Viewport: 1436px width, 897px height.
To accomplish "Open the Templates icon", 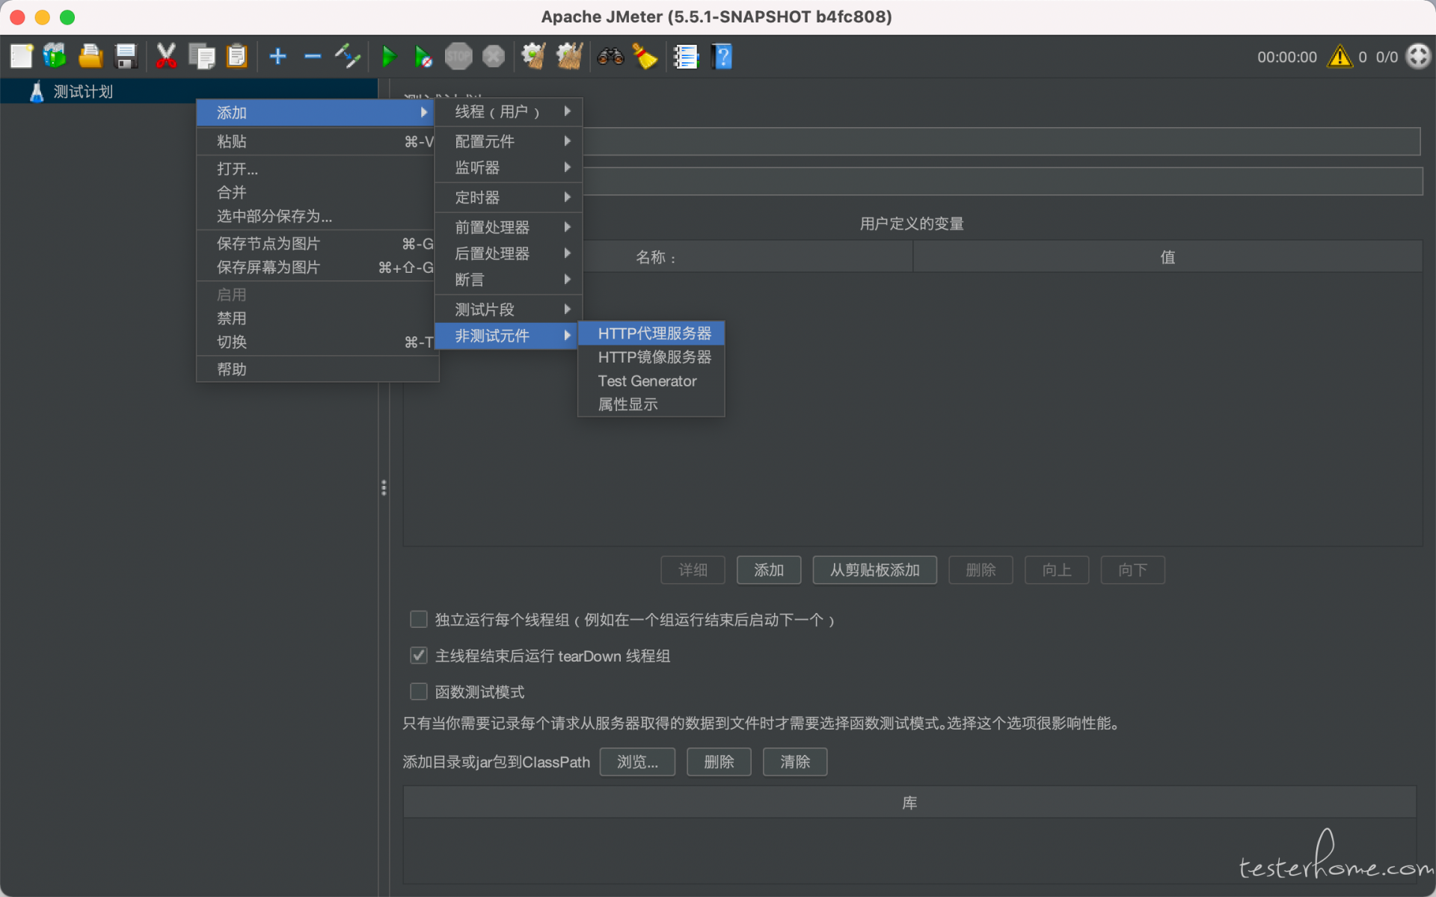I will (x=55, y=56).
